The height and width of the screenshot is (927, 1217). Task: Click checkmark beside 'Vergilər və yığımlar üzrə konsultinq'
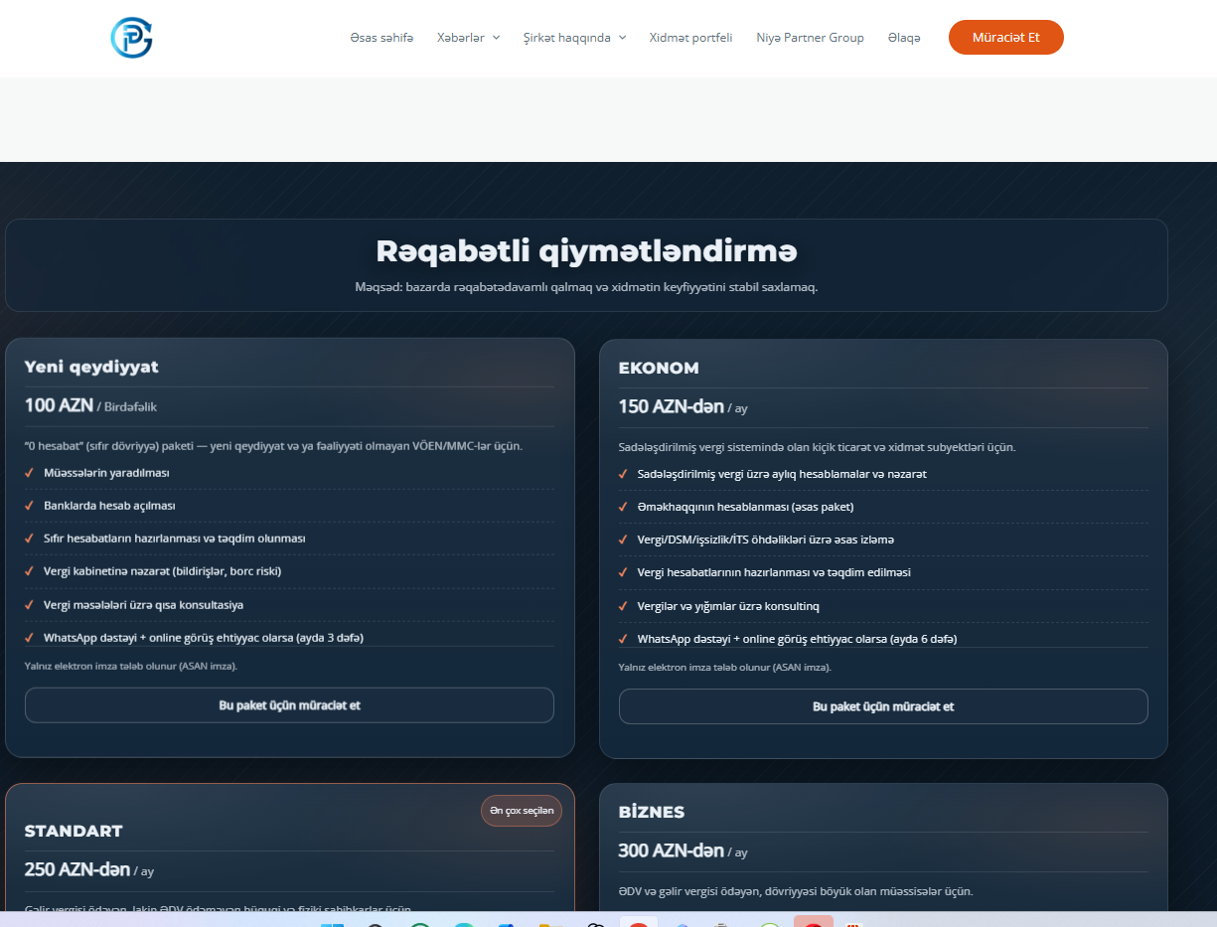point(624,606)
